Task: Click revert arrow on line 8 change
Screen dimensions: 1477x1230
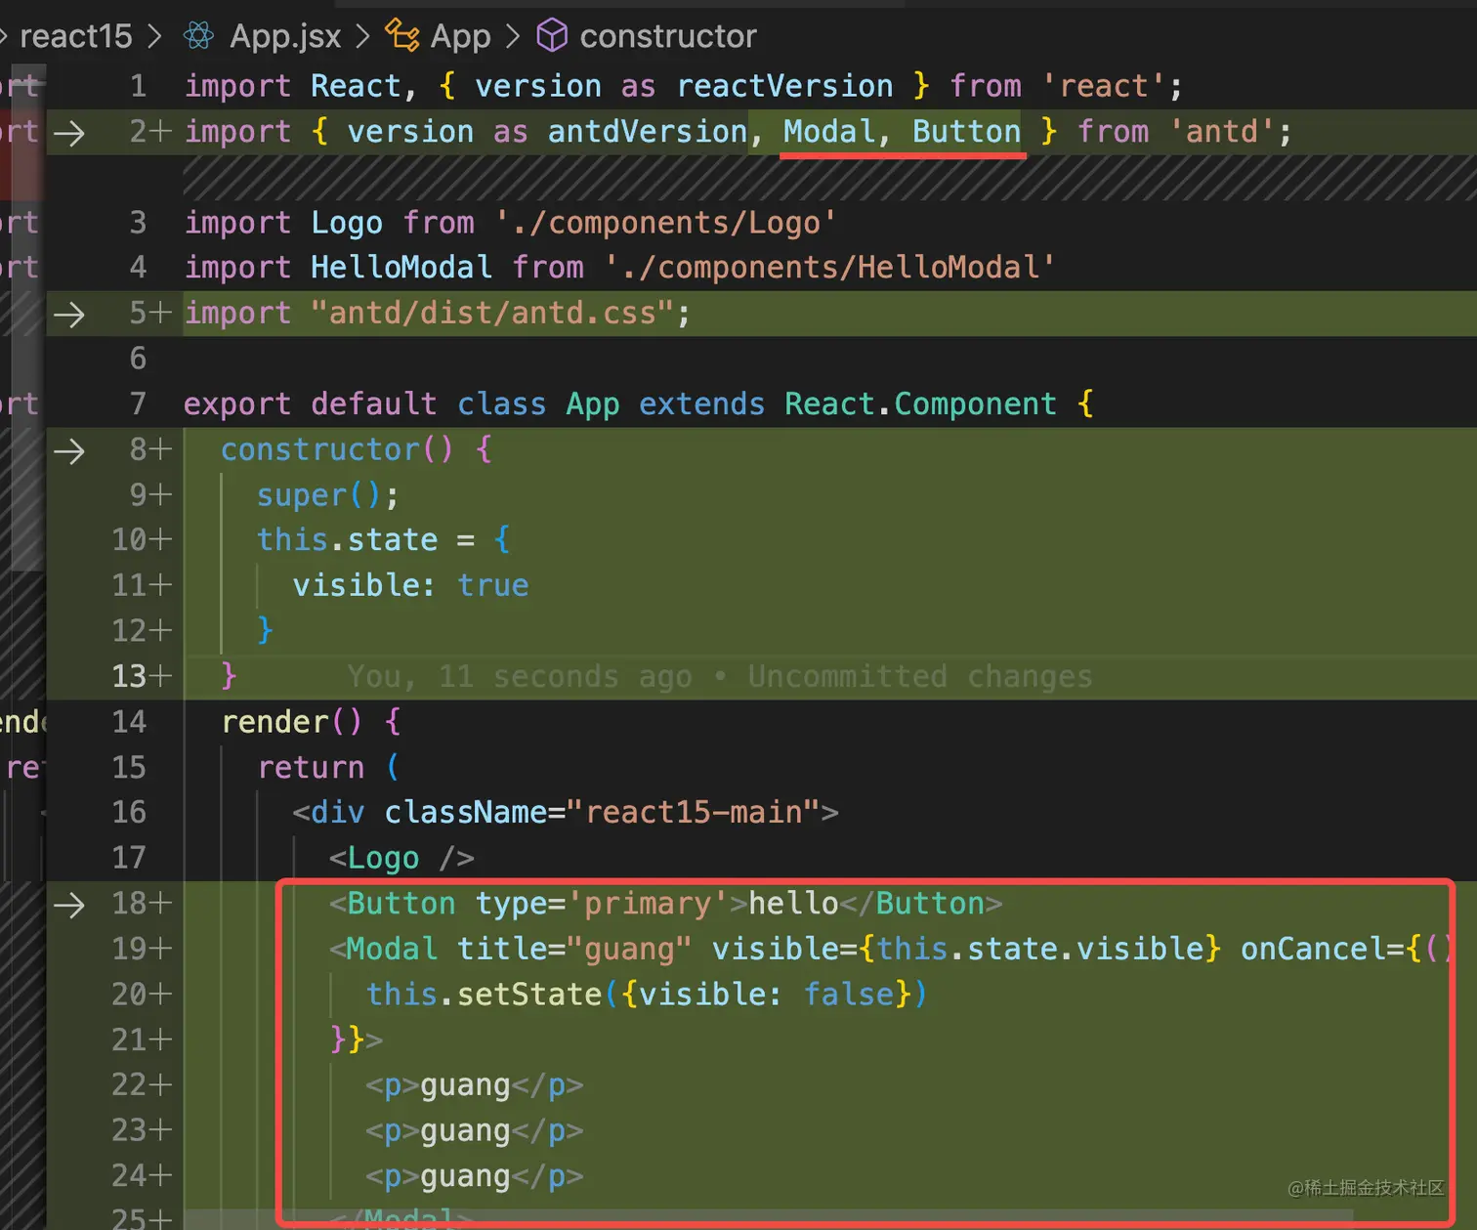Action: point(69,450)
